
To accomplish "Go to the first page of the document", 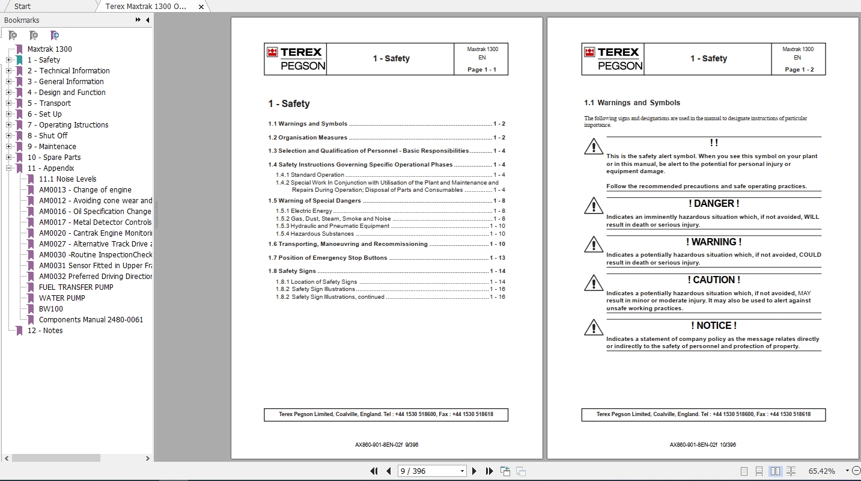I will tap(374, 471).
